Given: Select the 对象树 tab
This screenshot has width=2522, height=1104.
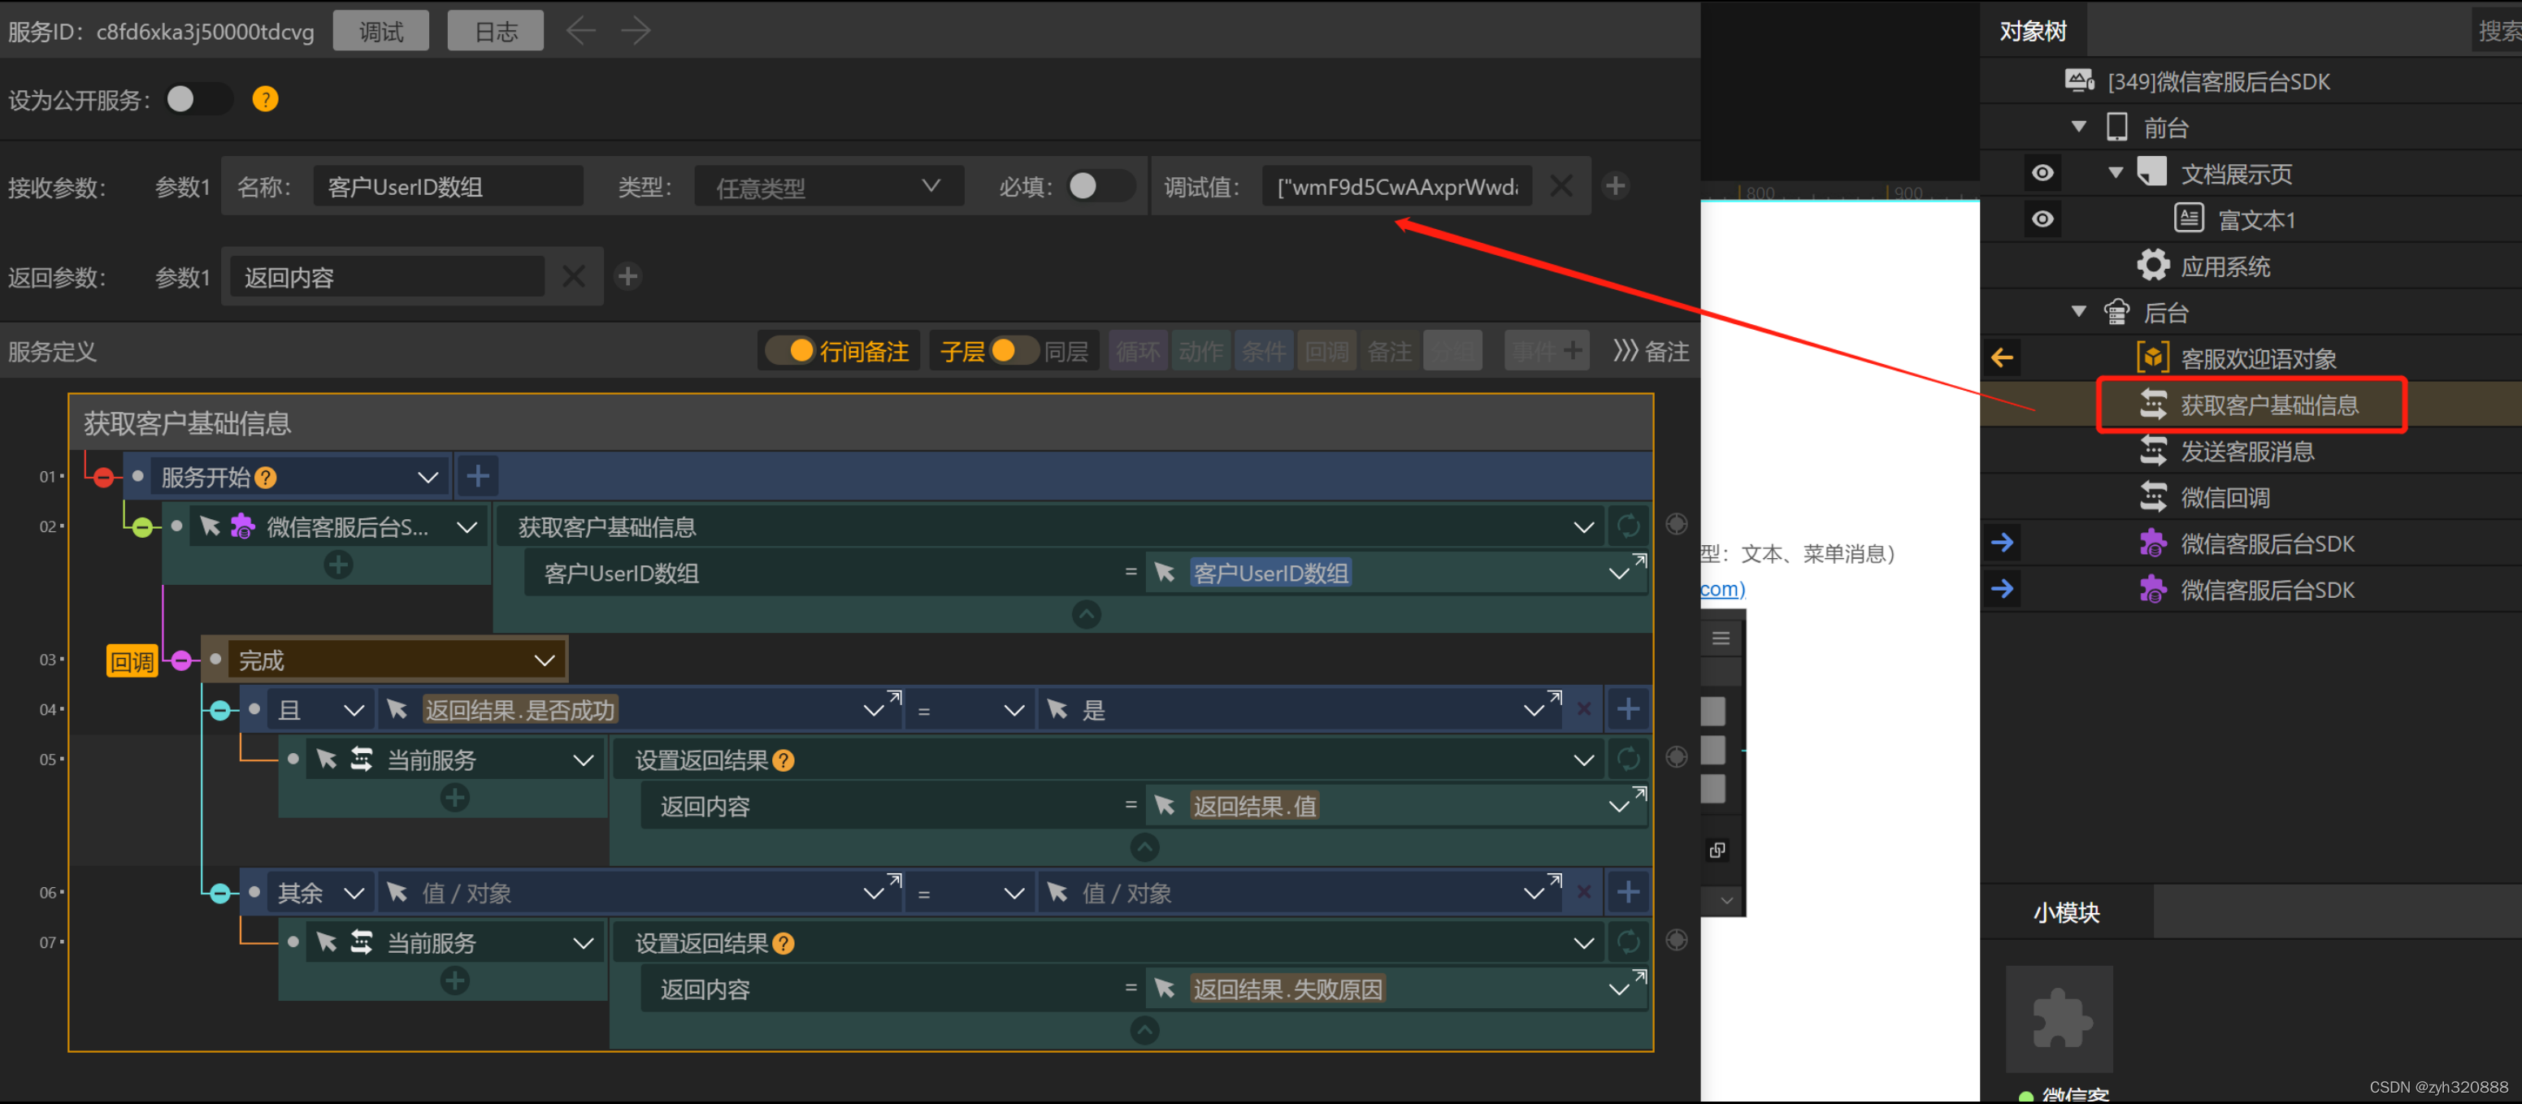Looking at the screenshot, I should [x=2033, y=30].
